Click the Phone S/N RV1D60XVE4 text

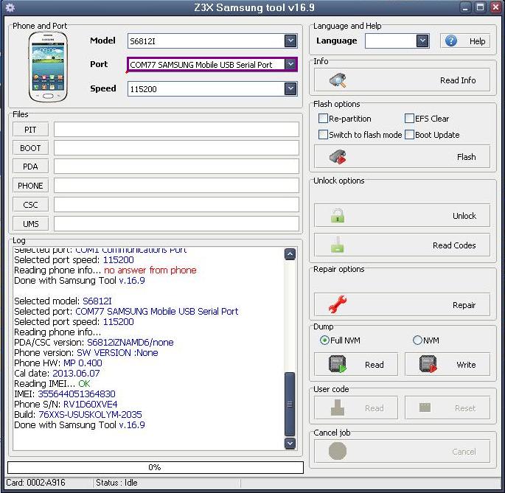click(66, 404)
